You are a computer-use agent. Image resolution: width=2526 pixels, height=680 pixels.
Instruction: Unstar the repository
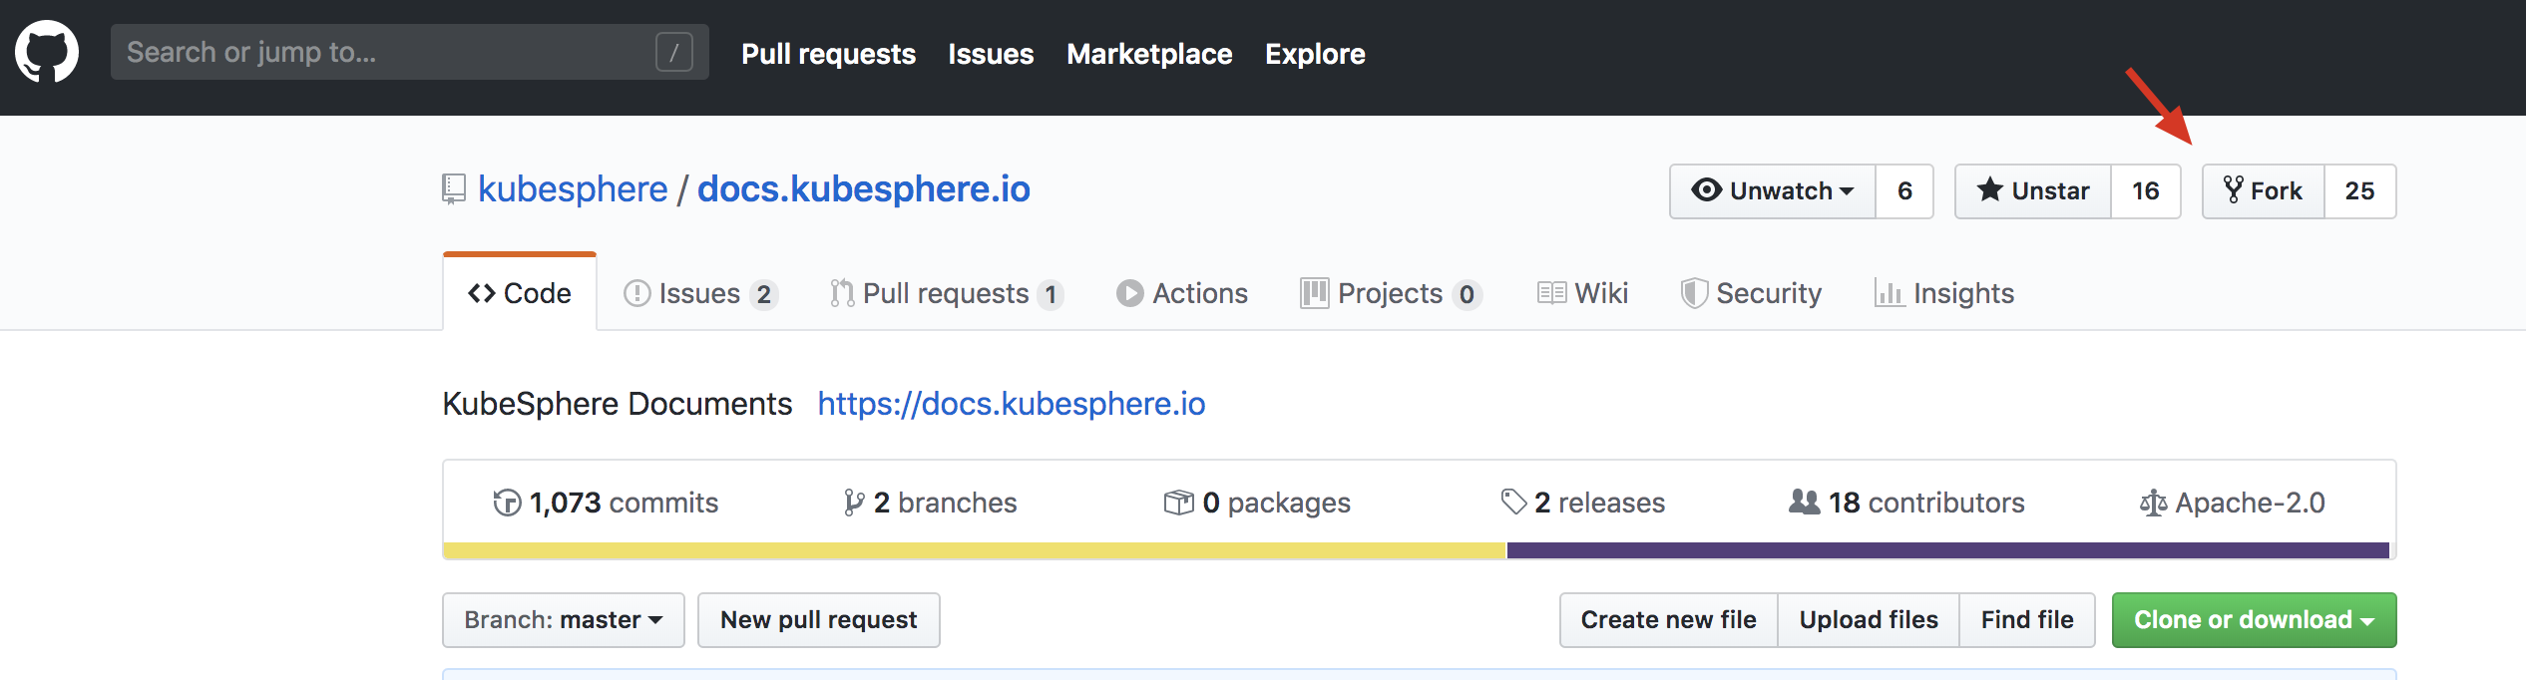click(2033, 190)
